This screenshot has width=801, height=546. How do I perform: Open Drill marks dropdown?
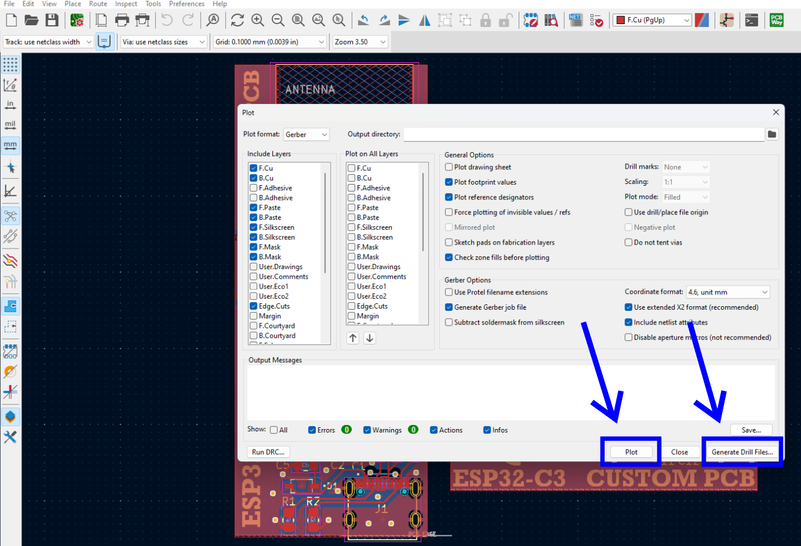(686, 167)
